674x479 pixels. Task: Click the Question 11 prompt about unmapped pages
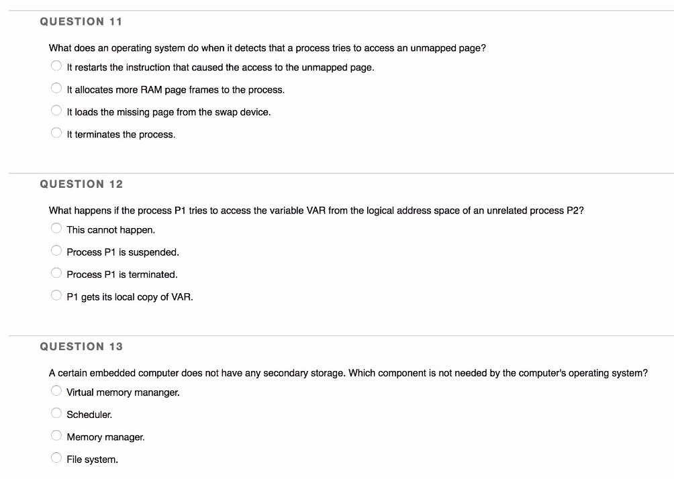tap(267, 48)
